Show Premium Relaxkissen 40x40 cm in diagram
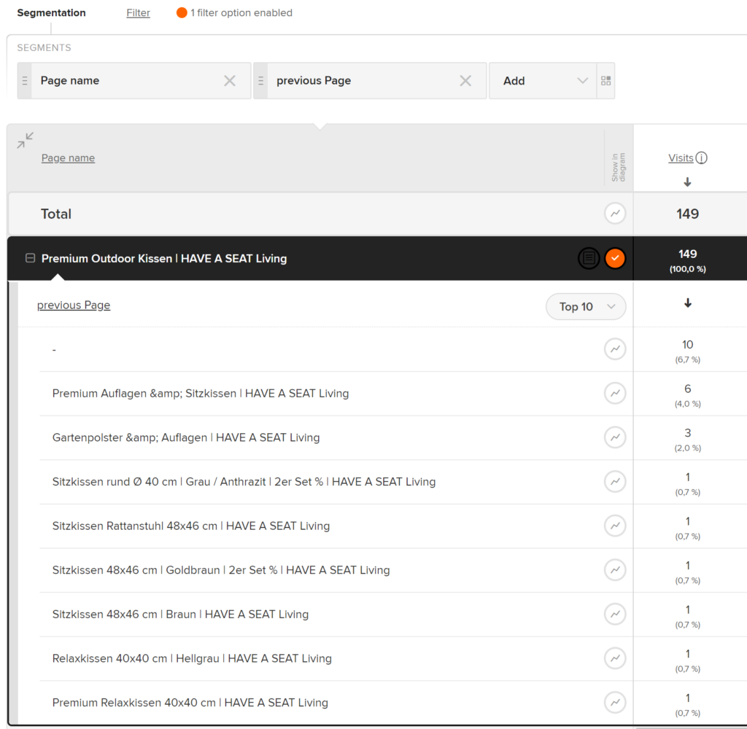The image size is (747, 729). [615, 702]
